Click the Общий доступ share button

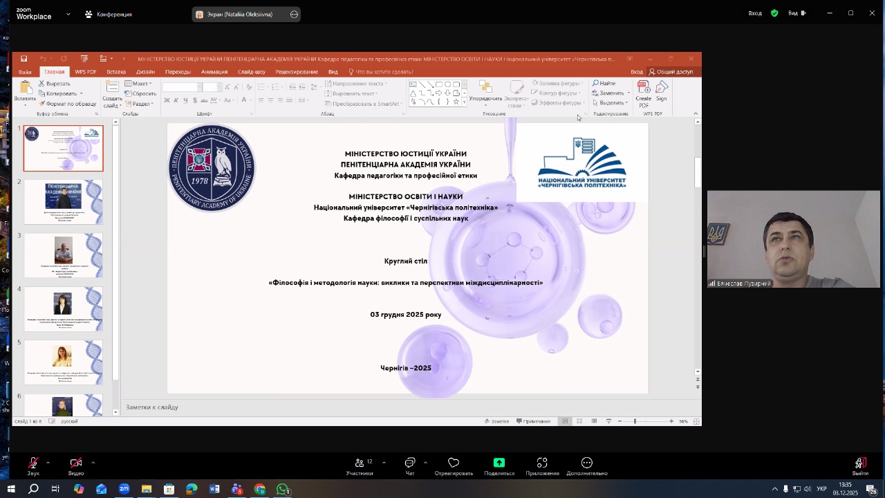tap(670, 72)
